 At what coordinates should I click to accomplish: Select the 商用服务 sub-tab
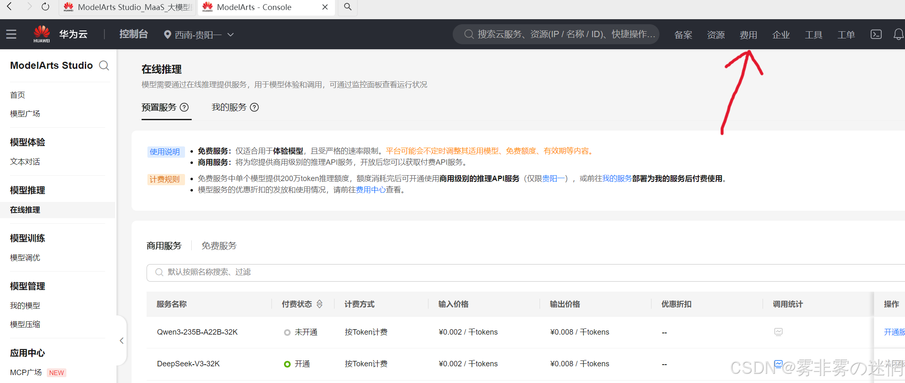pos(164,246)
